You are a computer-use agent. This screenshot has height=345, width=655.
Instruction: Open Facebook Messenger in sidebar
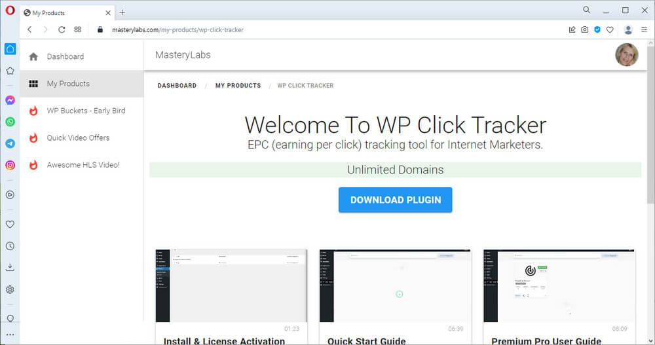(x=10, y=100)
